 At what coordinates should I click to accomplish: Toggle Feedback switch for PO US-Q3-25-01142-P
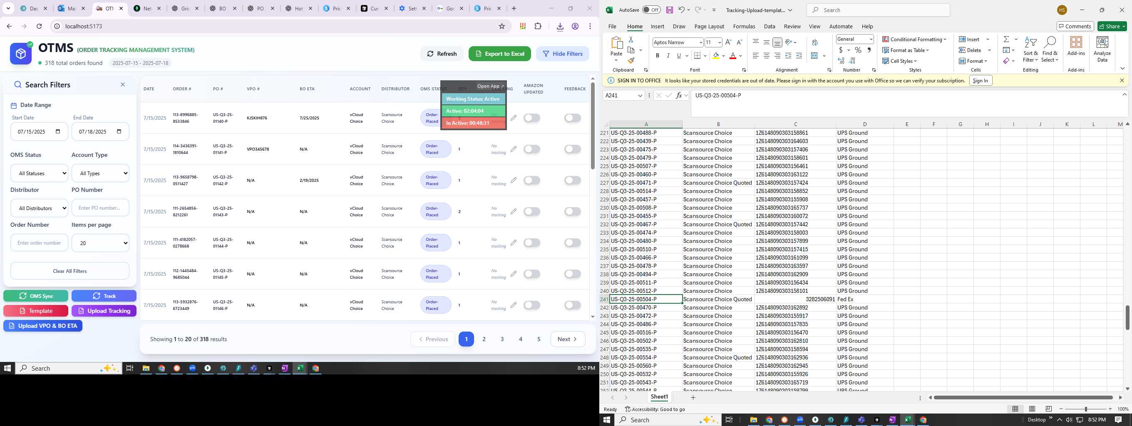(x=573, y=180)
